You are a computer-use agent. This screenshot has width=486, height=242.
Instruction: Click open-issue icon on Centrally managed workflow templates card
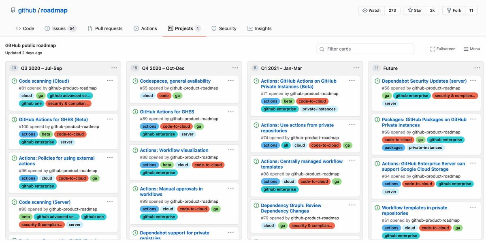tap(256, 161)
